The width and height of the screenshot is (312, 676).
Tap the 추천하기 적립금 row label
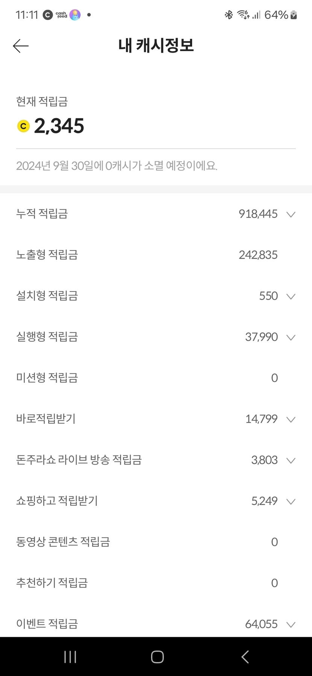[52, 583]
